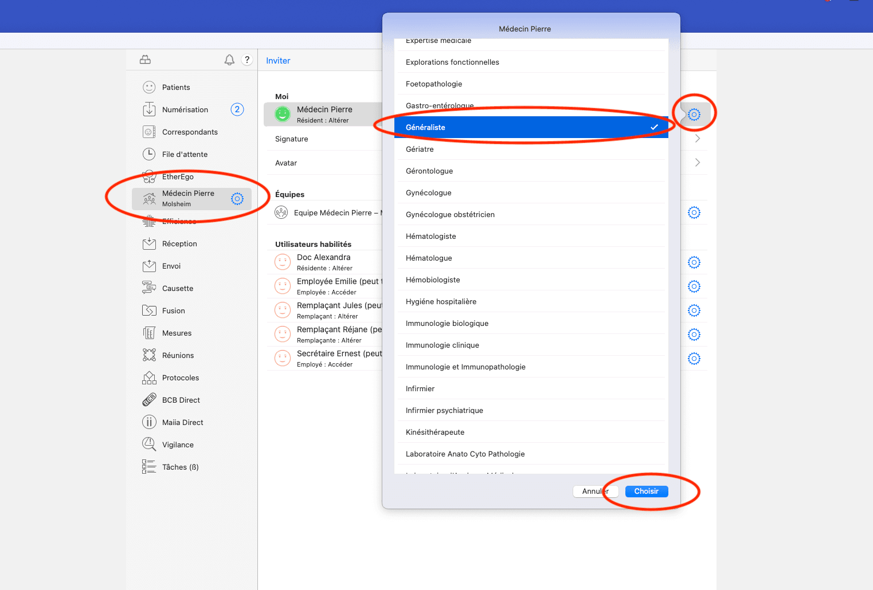The image size is (873, 590).
Task: Open settings gear for Secrétaire Ernest
Action: pos(694,359)
